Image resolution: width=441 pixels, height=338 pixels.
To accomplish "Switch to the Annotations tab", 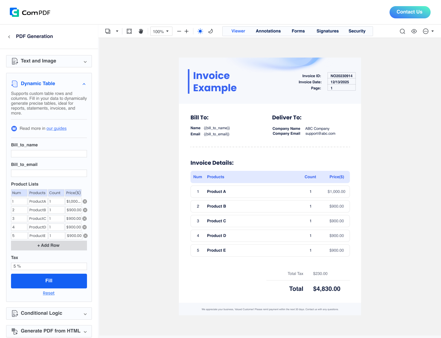I will (268, 31).
